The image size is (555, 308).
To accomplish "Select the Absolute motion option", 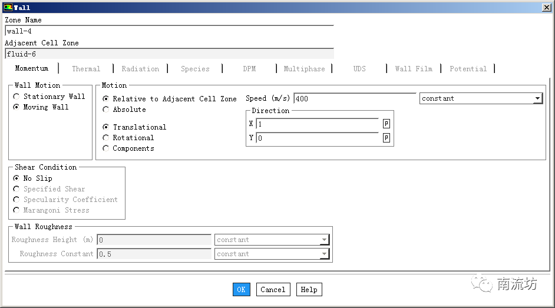I will (x=106, y=110).
